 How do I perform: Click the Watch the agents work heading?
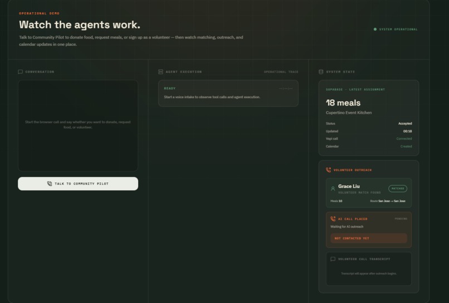80,25
